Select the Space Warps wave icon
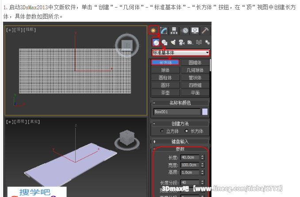This screenshot has height=197, width=300. 199,42
